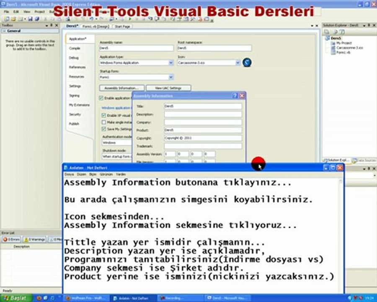Switch to Recording taskbar item
This screenshot has height=302, width=377.
pyautogui.click(x=180, y=298)
